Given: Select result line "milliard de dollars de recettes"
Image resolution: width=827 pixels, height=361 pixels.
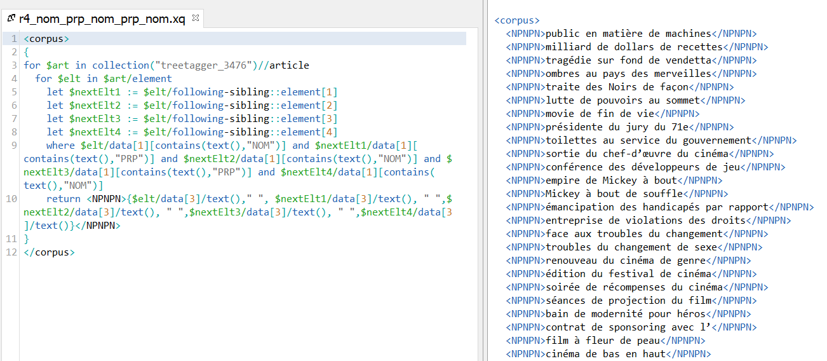Looking at the screenshot, I should click(x=634, y=47).
